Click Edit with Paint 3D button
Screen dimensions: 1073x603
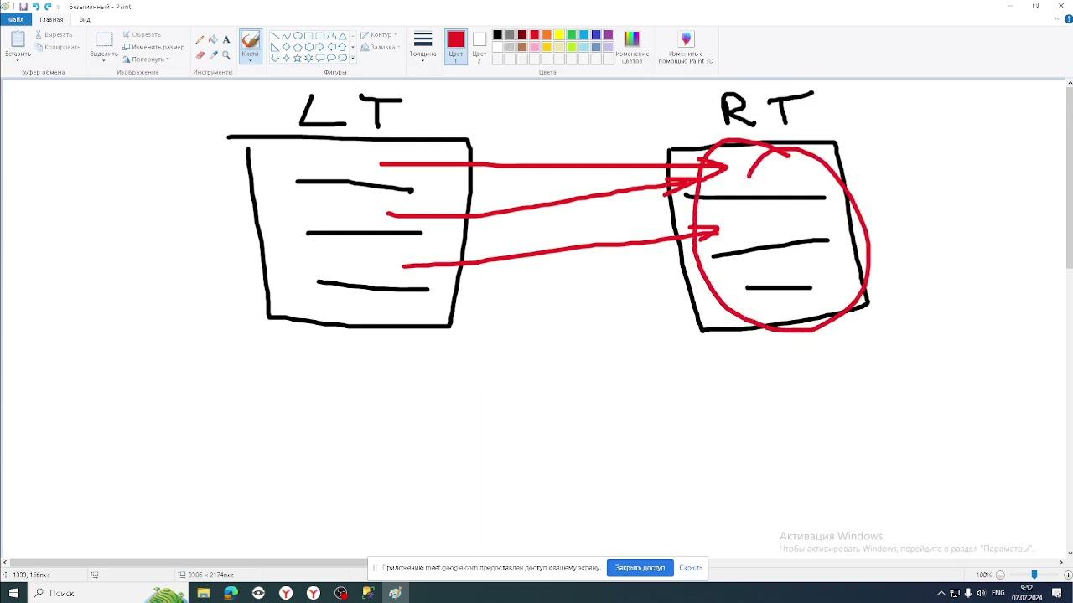tap(686, 47)
